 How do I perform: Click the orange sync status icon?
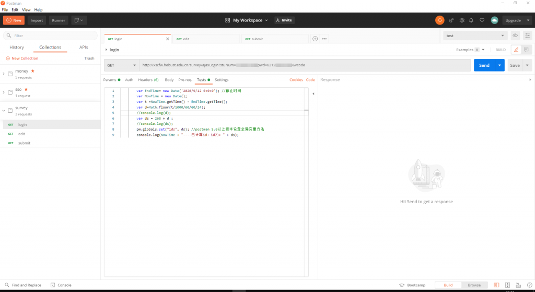pyautogui.click(x=440, y=20)
